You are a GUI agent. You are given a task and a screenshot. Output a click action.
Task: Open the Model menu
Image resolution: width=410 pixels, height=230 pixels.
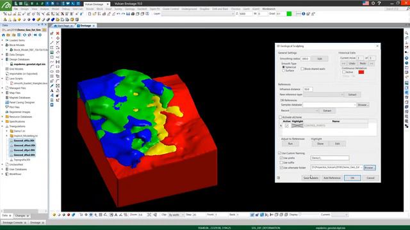tap(56, 9)
